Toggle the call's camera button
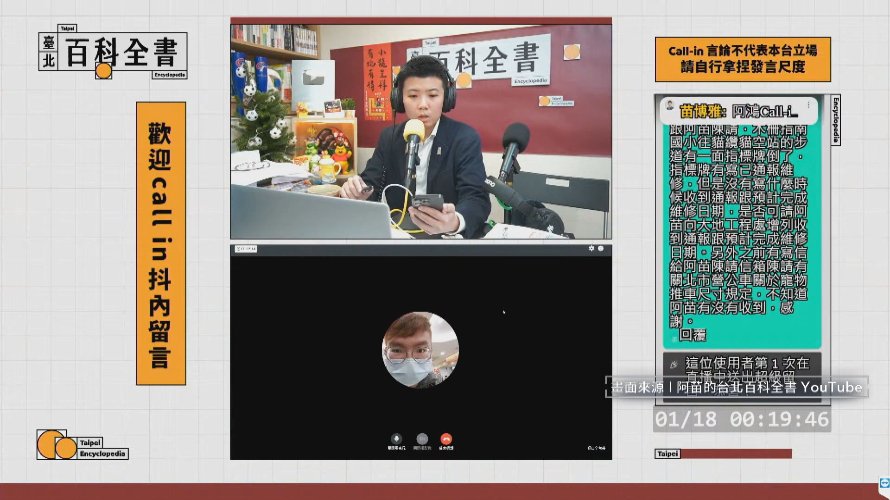Viewport: 890px width, 500px height. tap(422, 438)
